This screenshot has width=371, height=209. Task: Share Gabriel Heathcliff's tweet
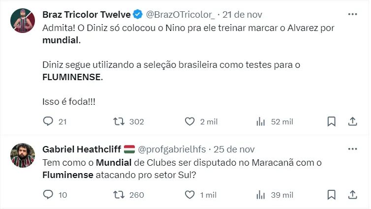[x=352, y=195]
